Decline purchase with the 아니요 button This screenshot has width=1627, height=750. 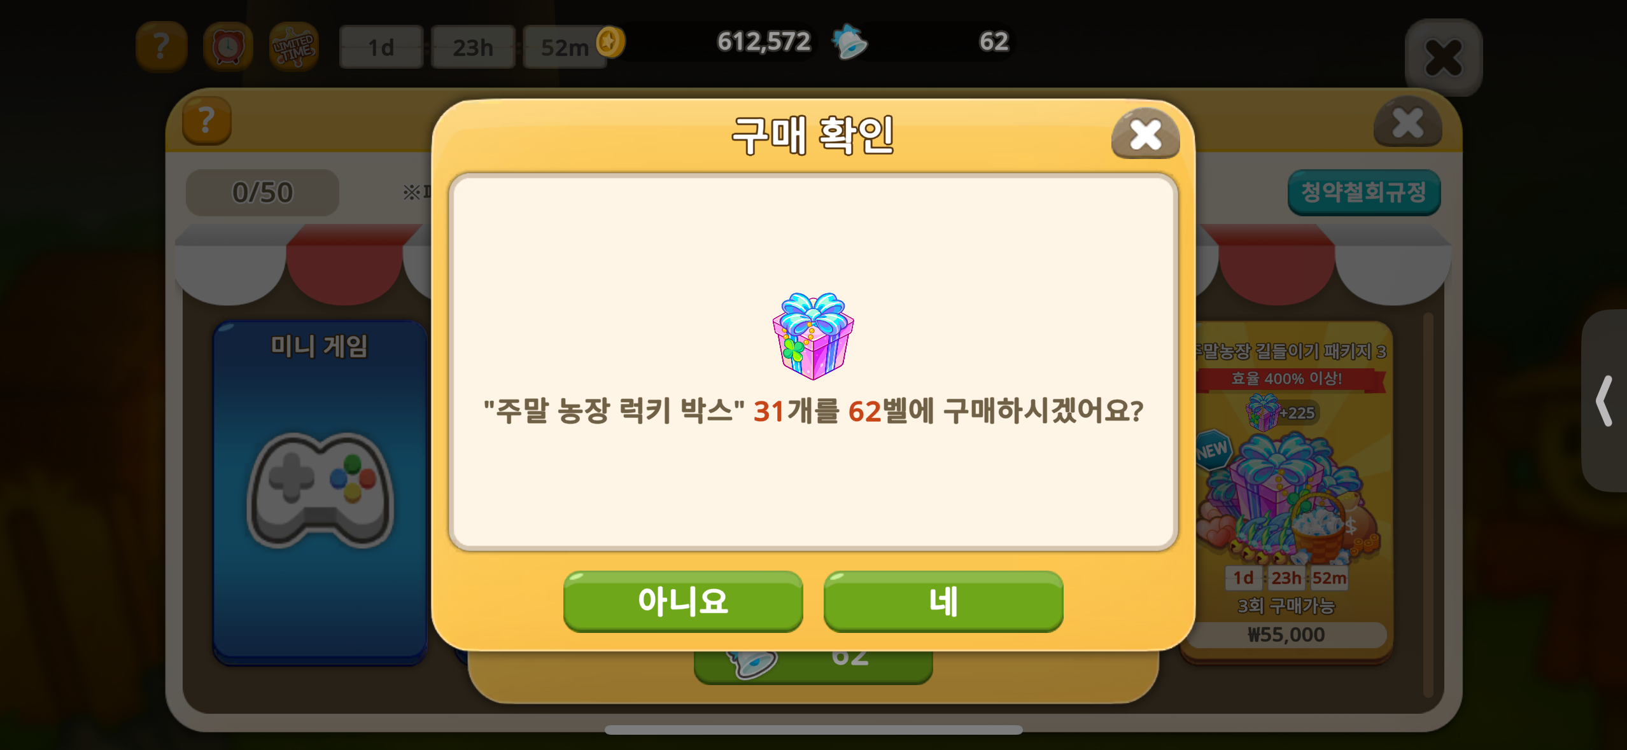tap(683, 601)
